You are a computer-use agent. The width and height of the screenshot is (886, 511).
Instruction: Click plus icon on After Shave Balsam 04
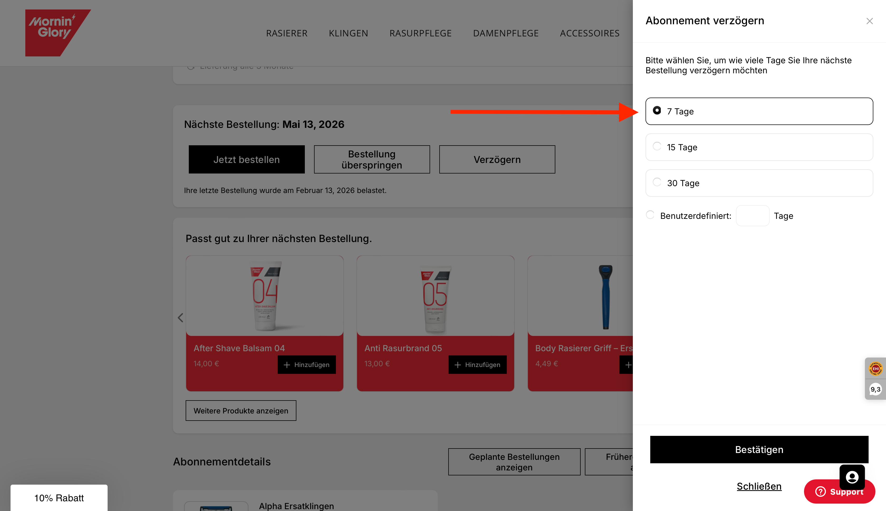tap(287, 365)
